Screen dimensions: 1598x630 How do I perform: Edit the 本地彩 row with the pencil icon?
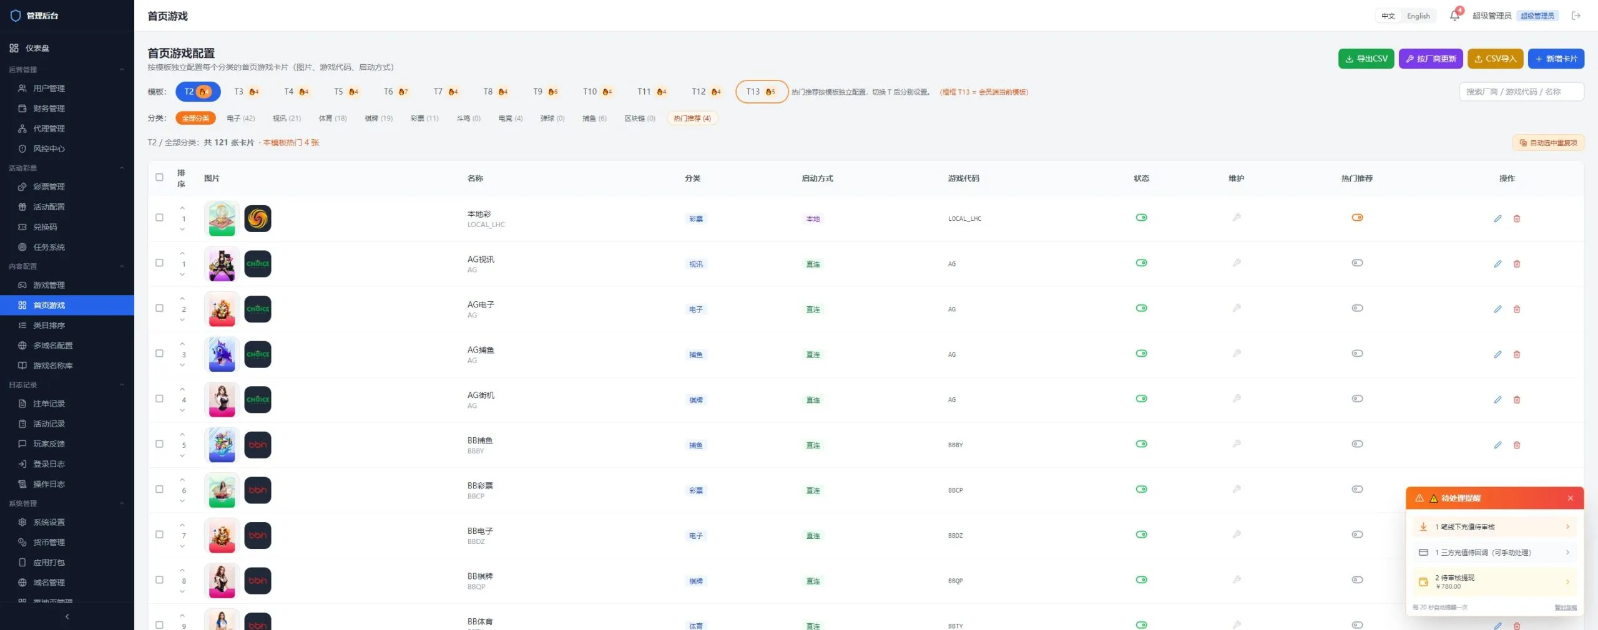pos(1498,218)
